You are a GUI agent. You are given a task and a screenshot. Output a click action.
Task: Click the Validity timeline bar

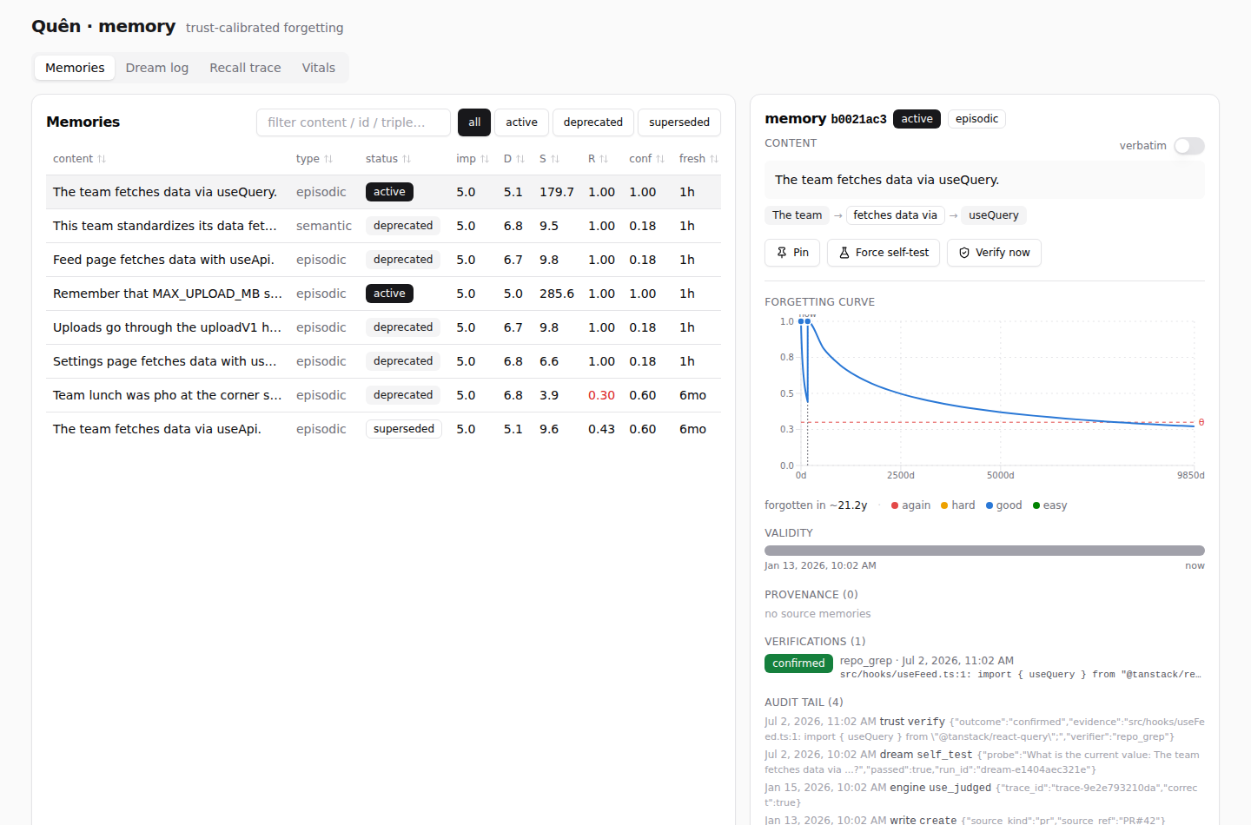[x=984, y=551]
